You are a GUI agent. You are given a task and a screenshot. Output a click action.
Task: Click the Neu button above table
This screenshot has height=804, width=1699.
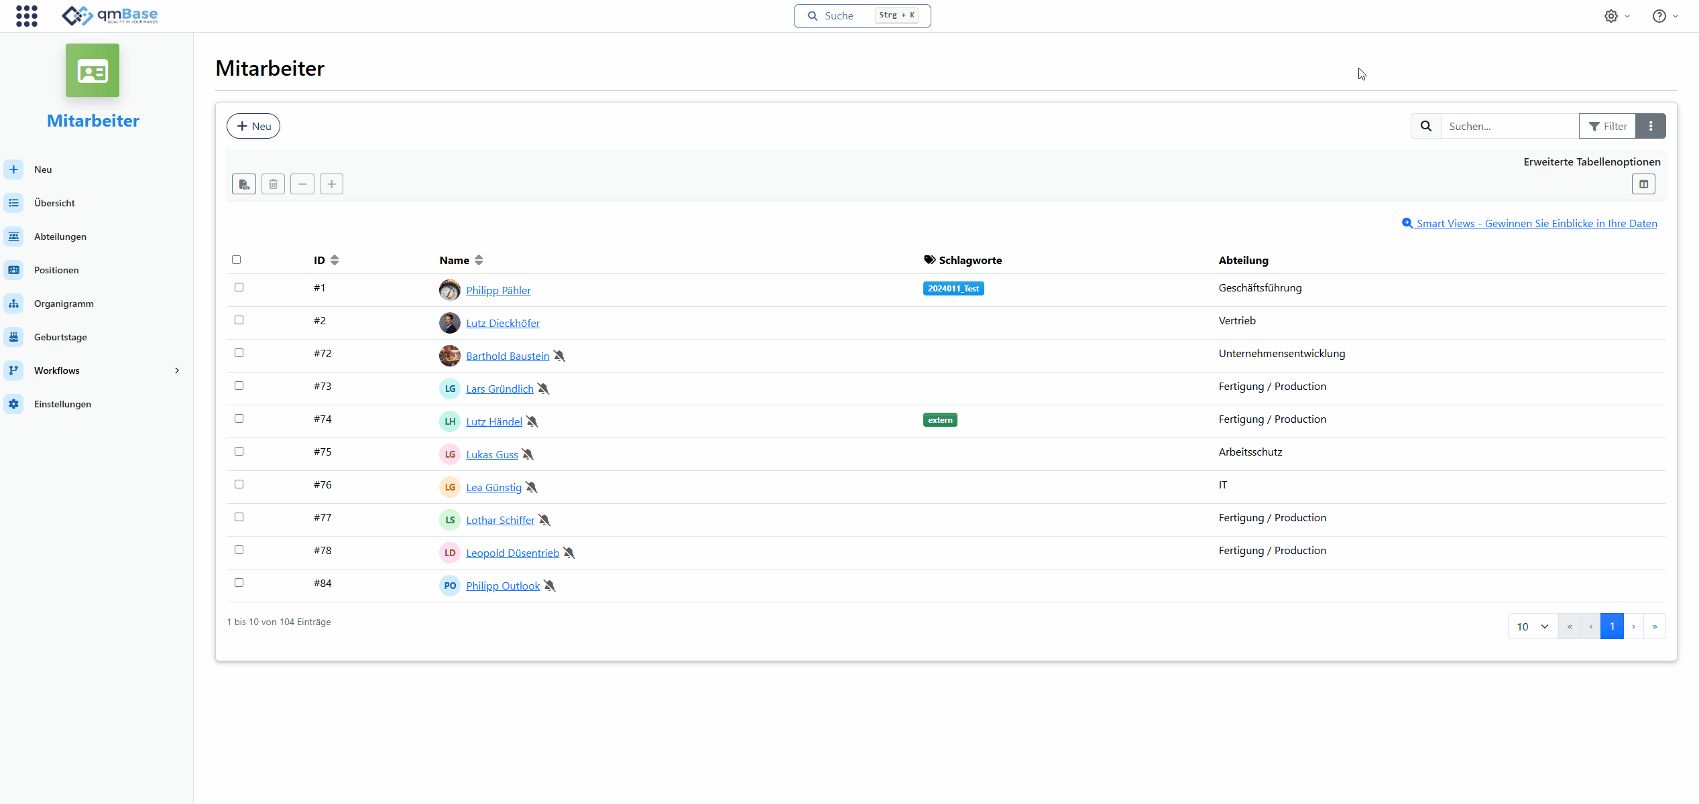253,126
